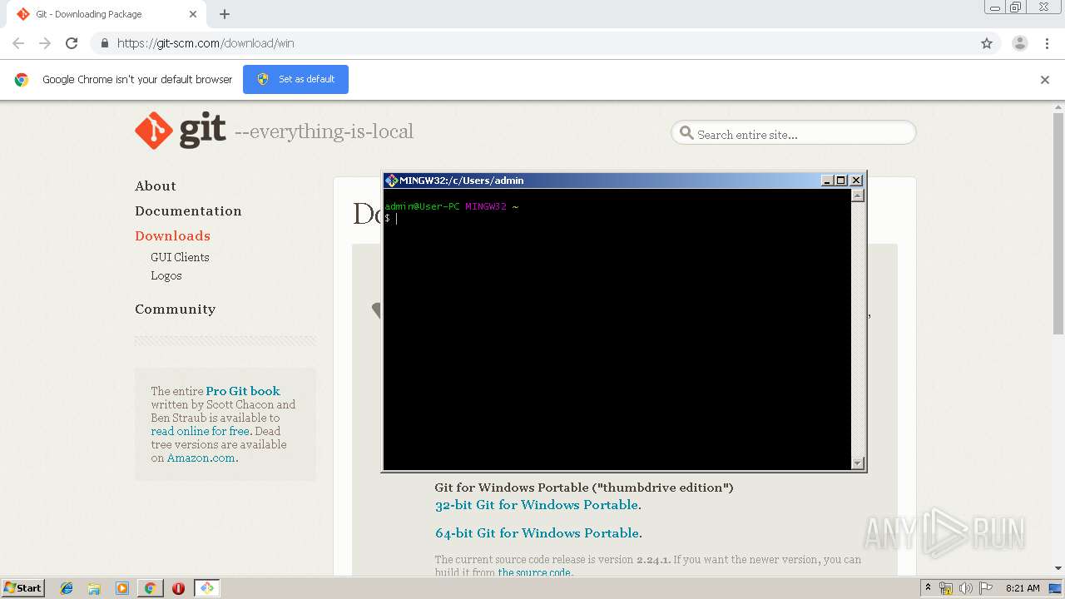Open a new Chrome tab
The height and width of the screenshot is (599, 1065).
coord(225,14)
